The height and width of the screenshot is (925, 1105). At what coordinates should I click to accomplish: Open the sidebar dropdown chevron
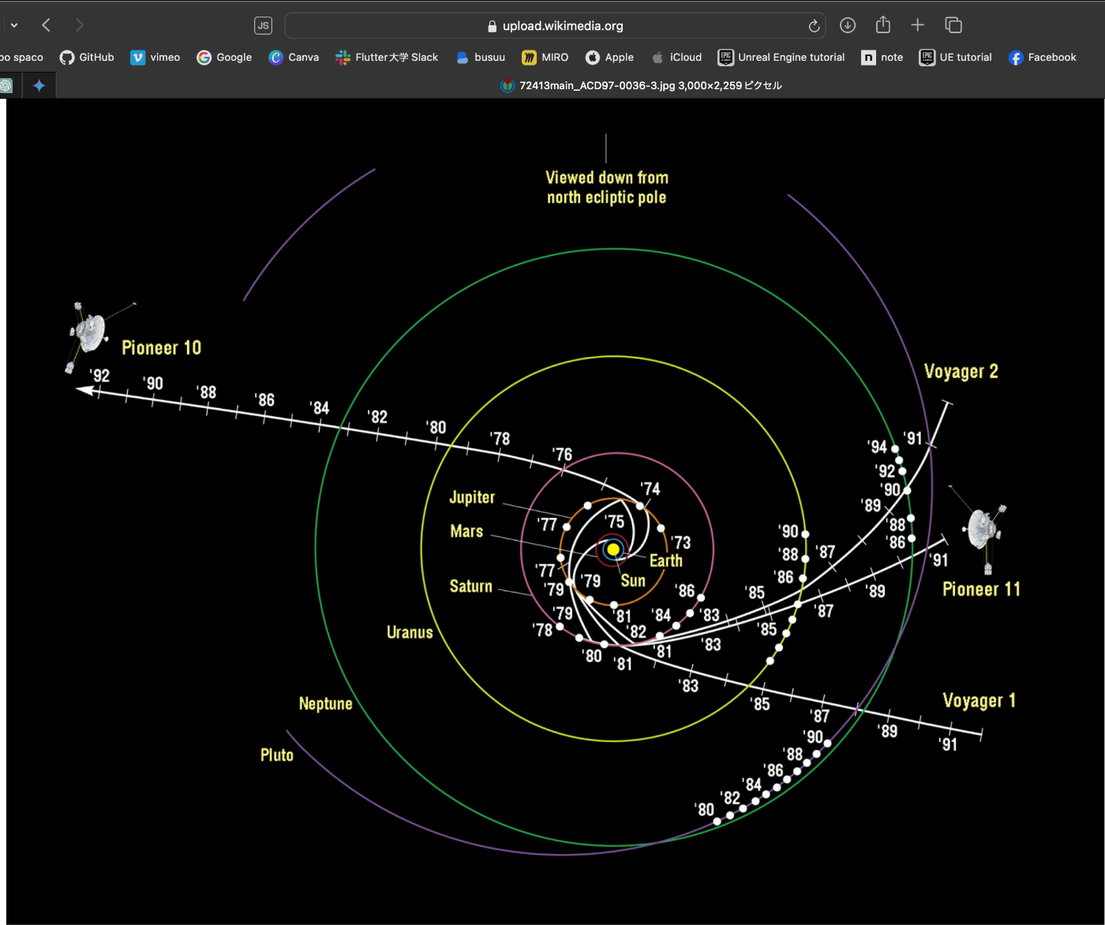14,25
